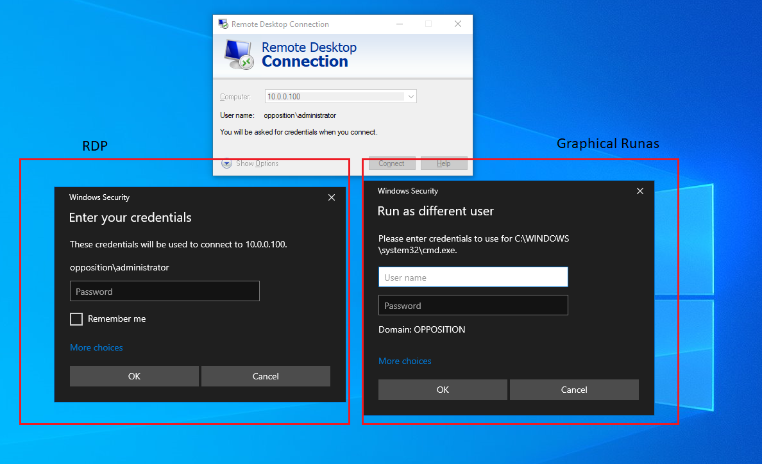
Task: Open More choices in Enter your credentials dialog
Action: 96,347
